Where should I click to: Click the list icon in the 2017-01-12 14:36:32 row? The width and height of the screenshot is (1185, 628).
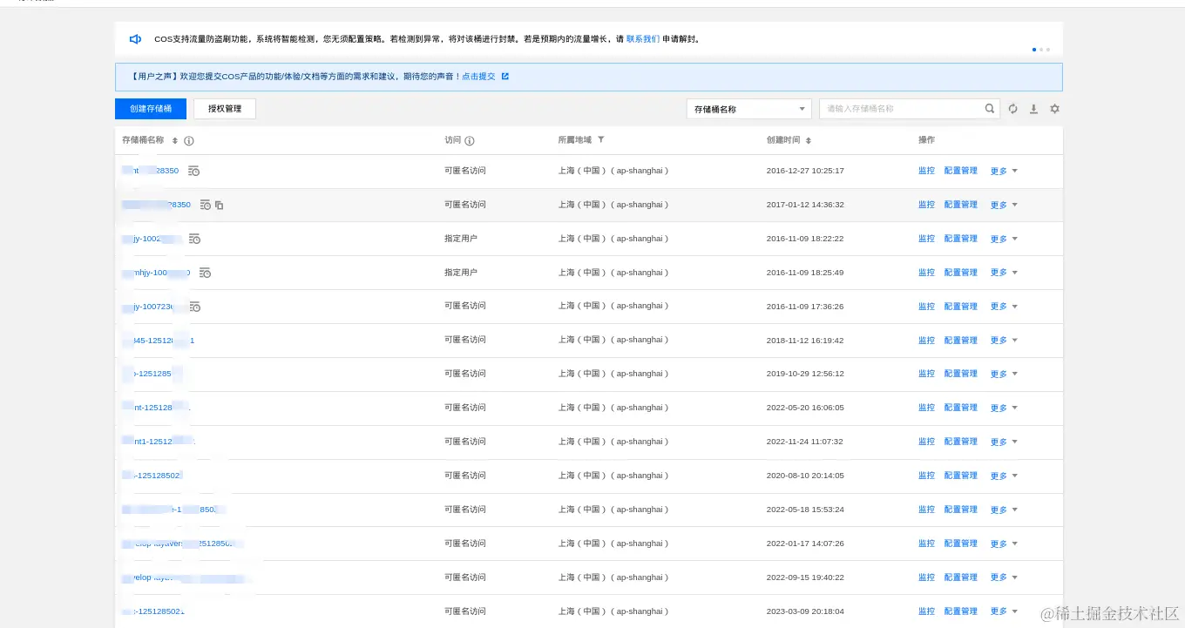(x=205, y=205)
